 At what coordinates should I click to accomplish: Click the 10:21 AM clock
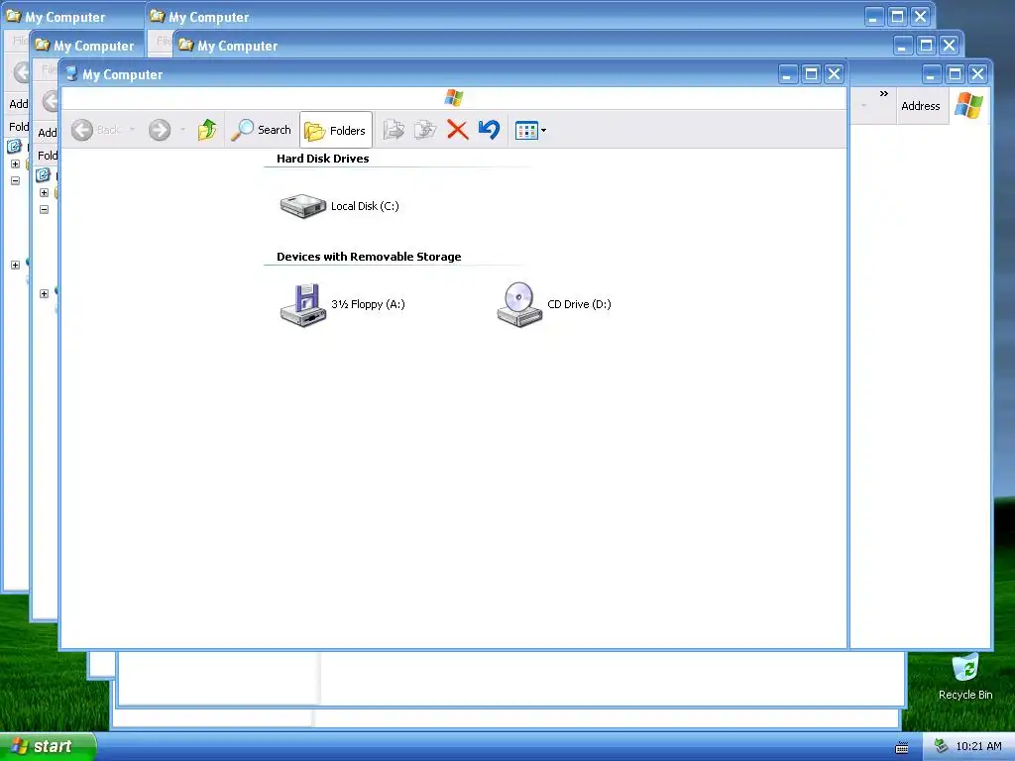click(978, 746)
